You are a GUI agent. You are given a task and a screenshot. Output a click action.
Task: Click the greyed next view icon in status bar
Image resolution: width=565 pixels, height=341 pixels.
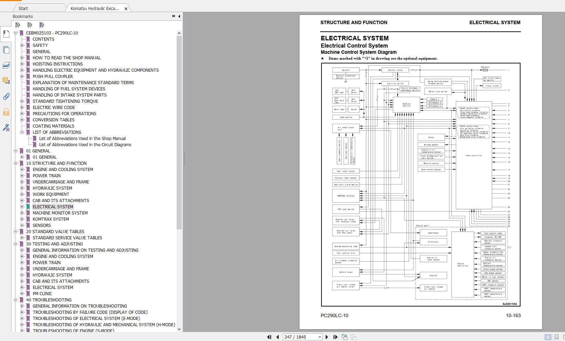pos(354,337)
